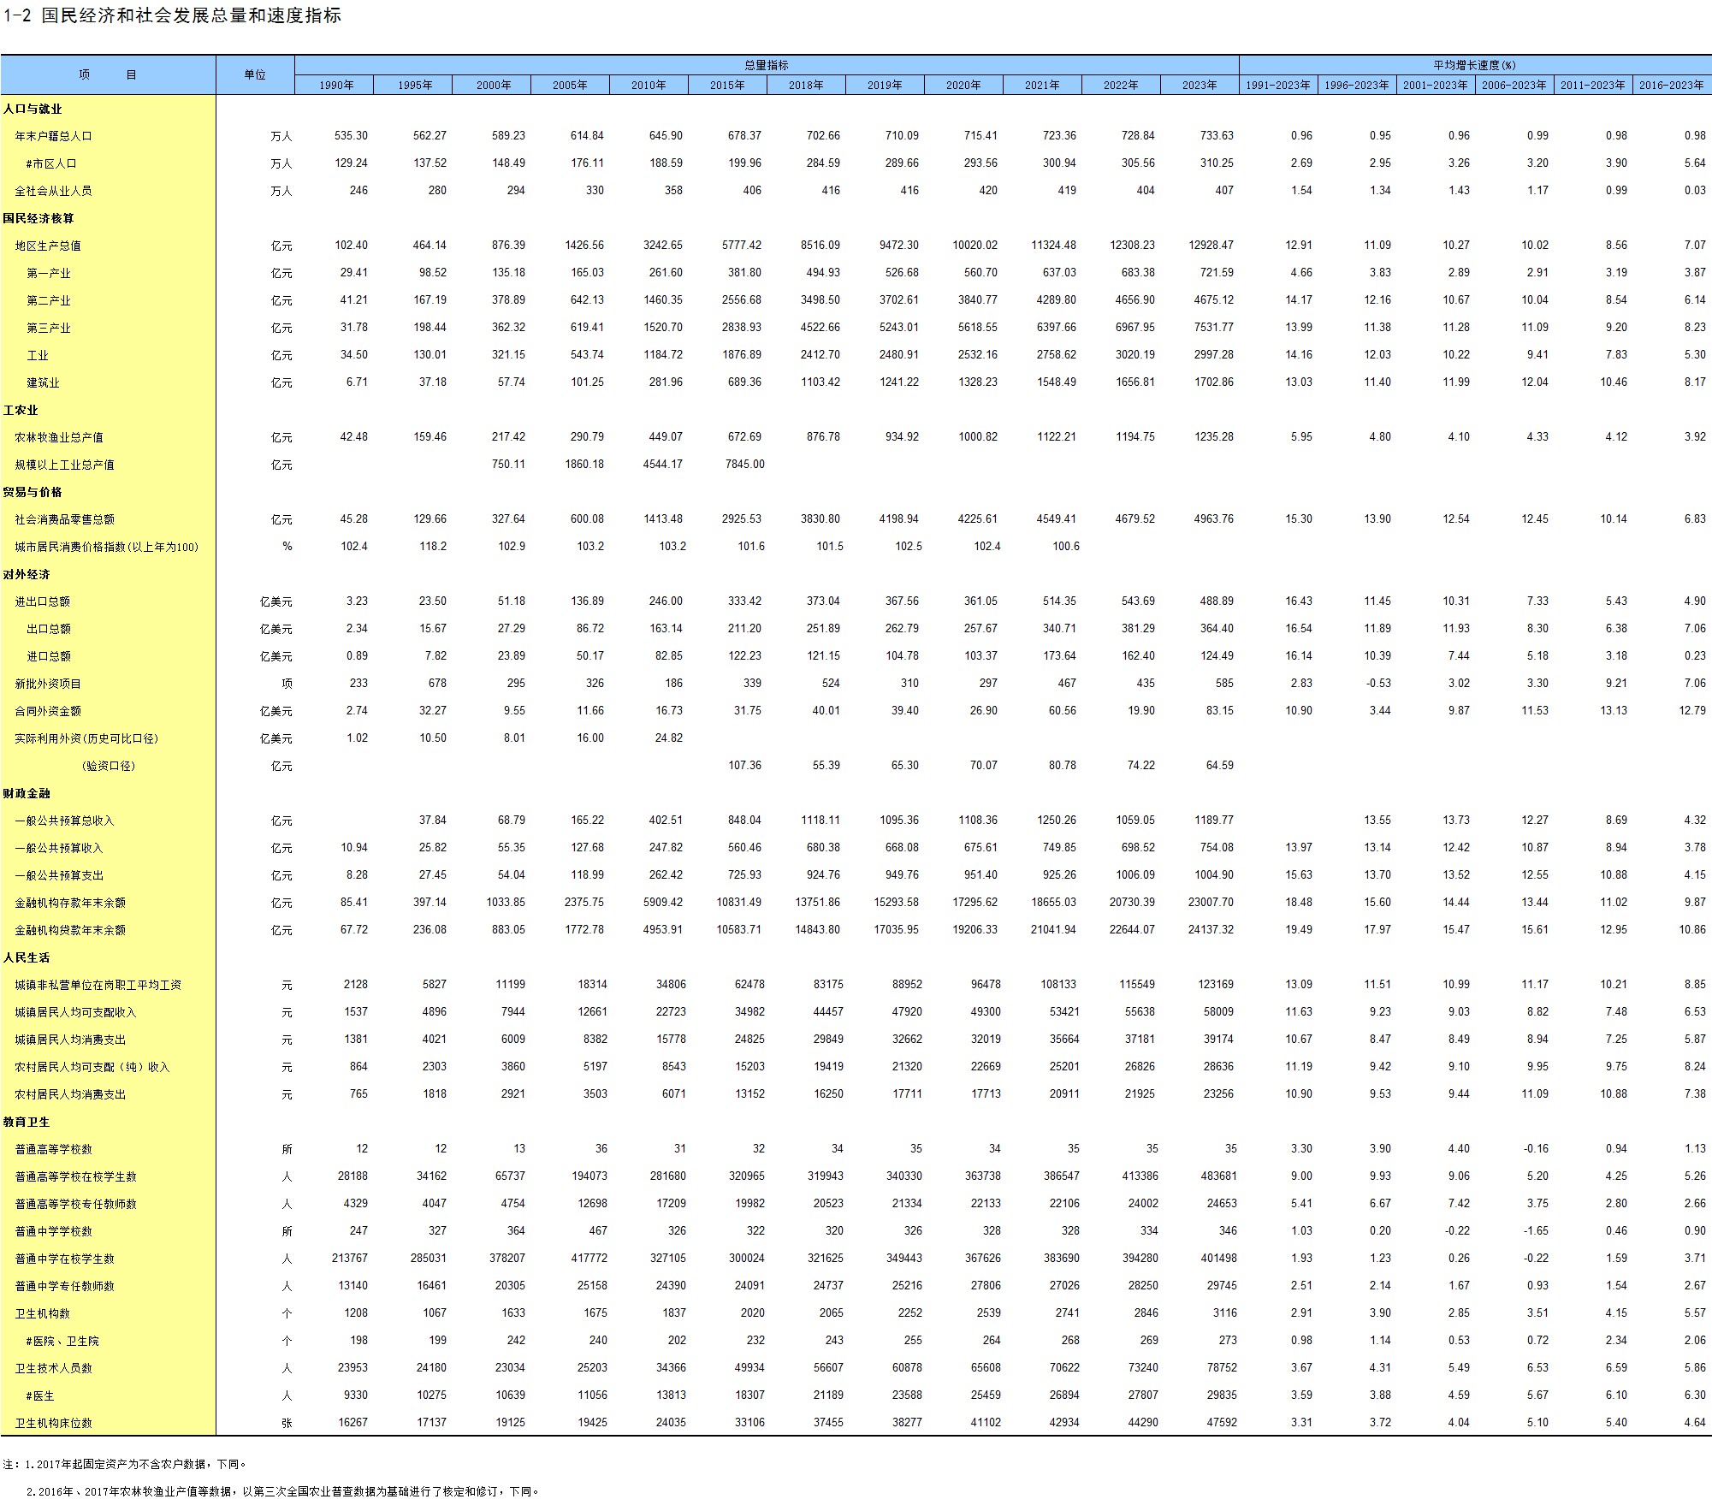
Task: Select the 地区生产总值 row label
Action: point(48,246)
